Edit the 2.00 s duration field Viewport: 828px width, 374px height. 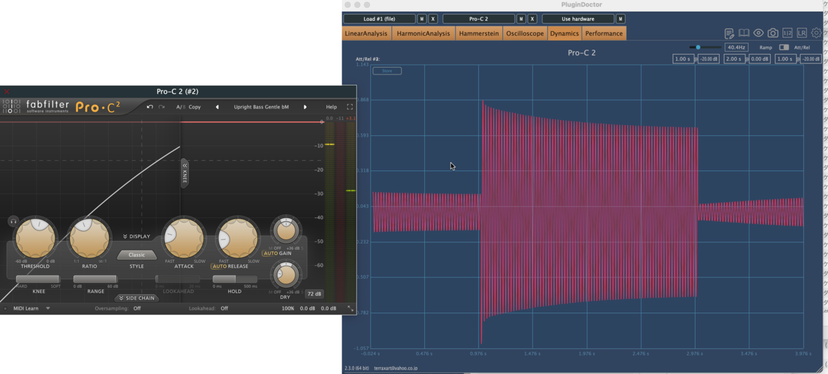coord(736,59)
